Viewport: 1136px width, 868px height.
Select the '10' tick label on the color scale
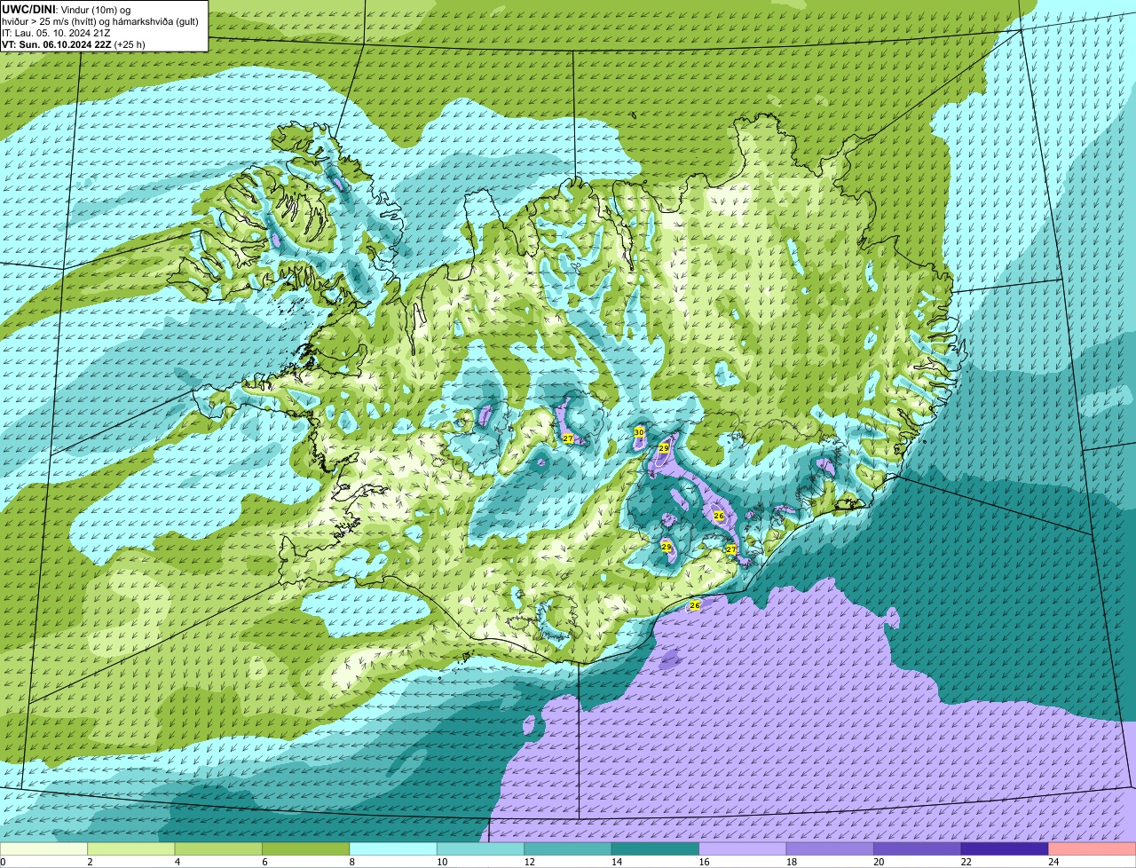[442, 862]
